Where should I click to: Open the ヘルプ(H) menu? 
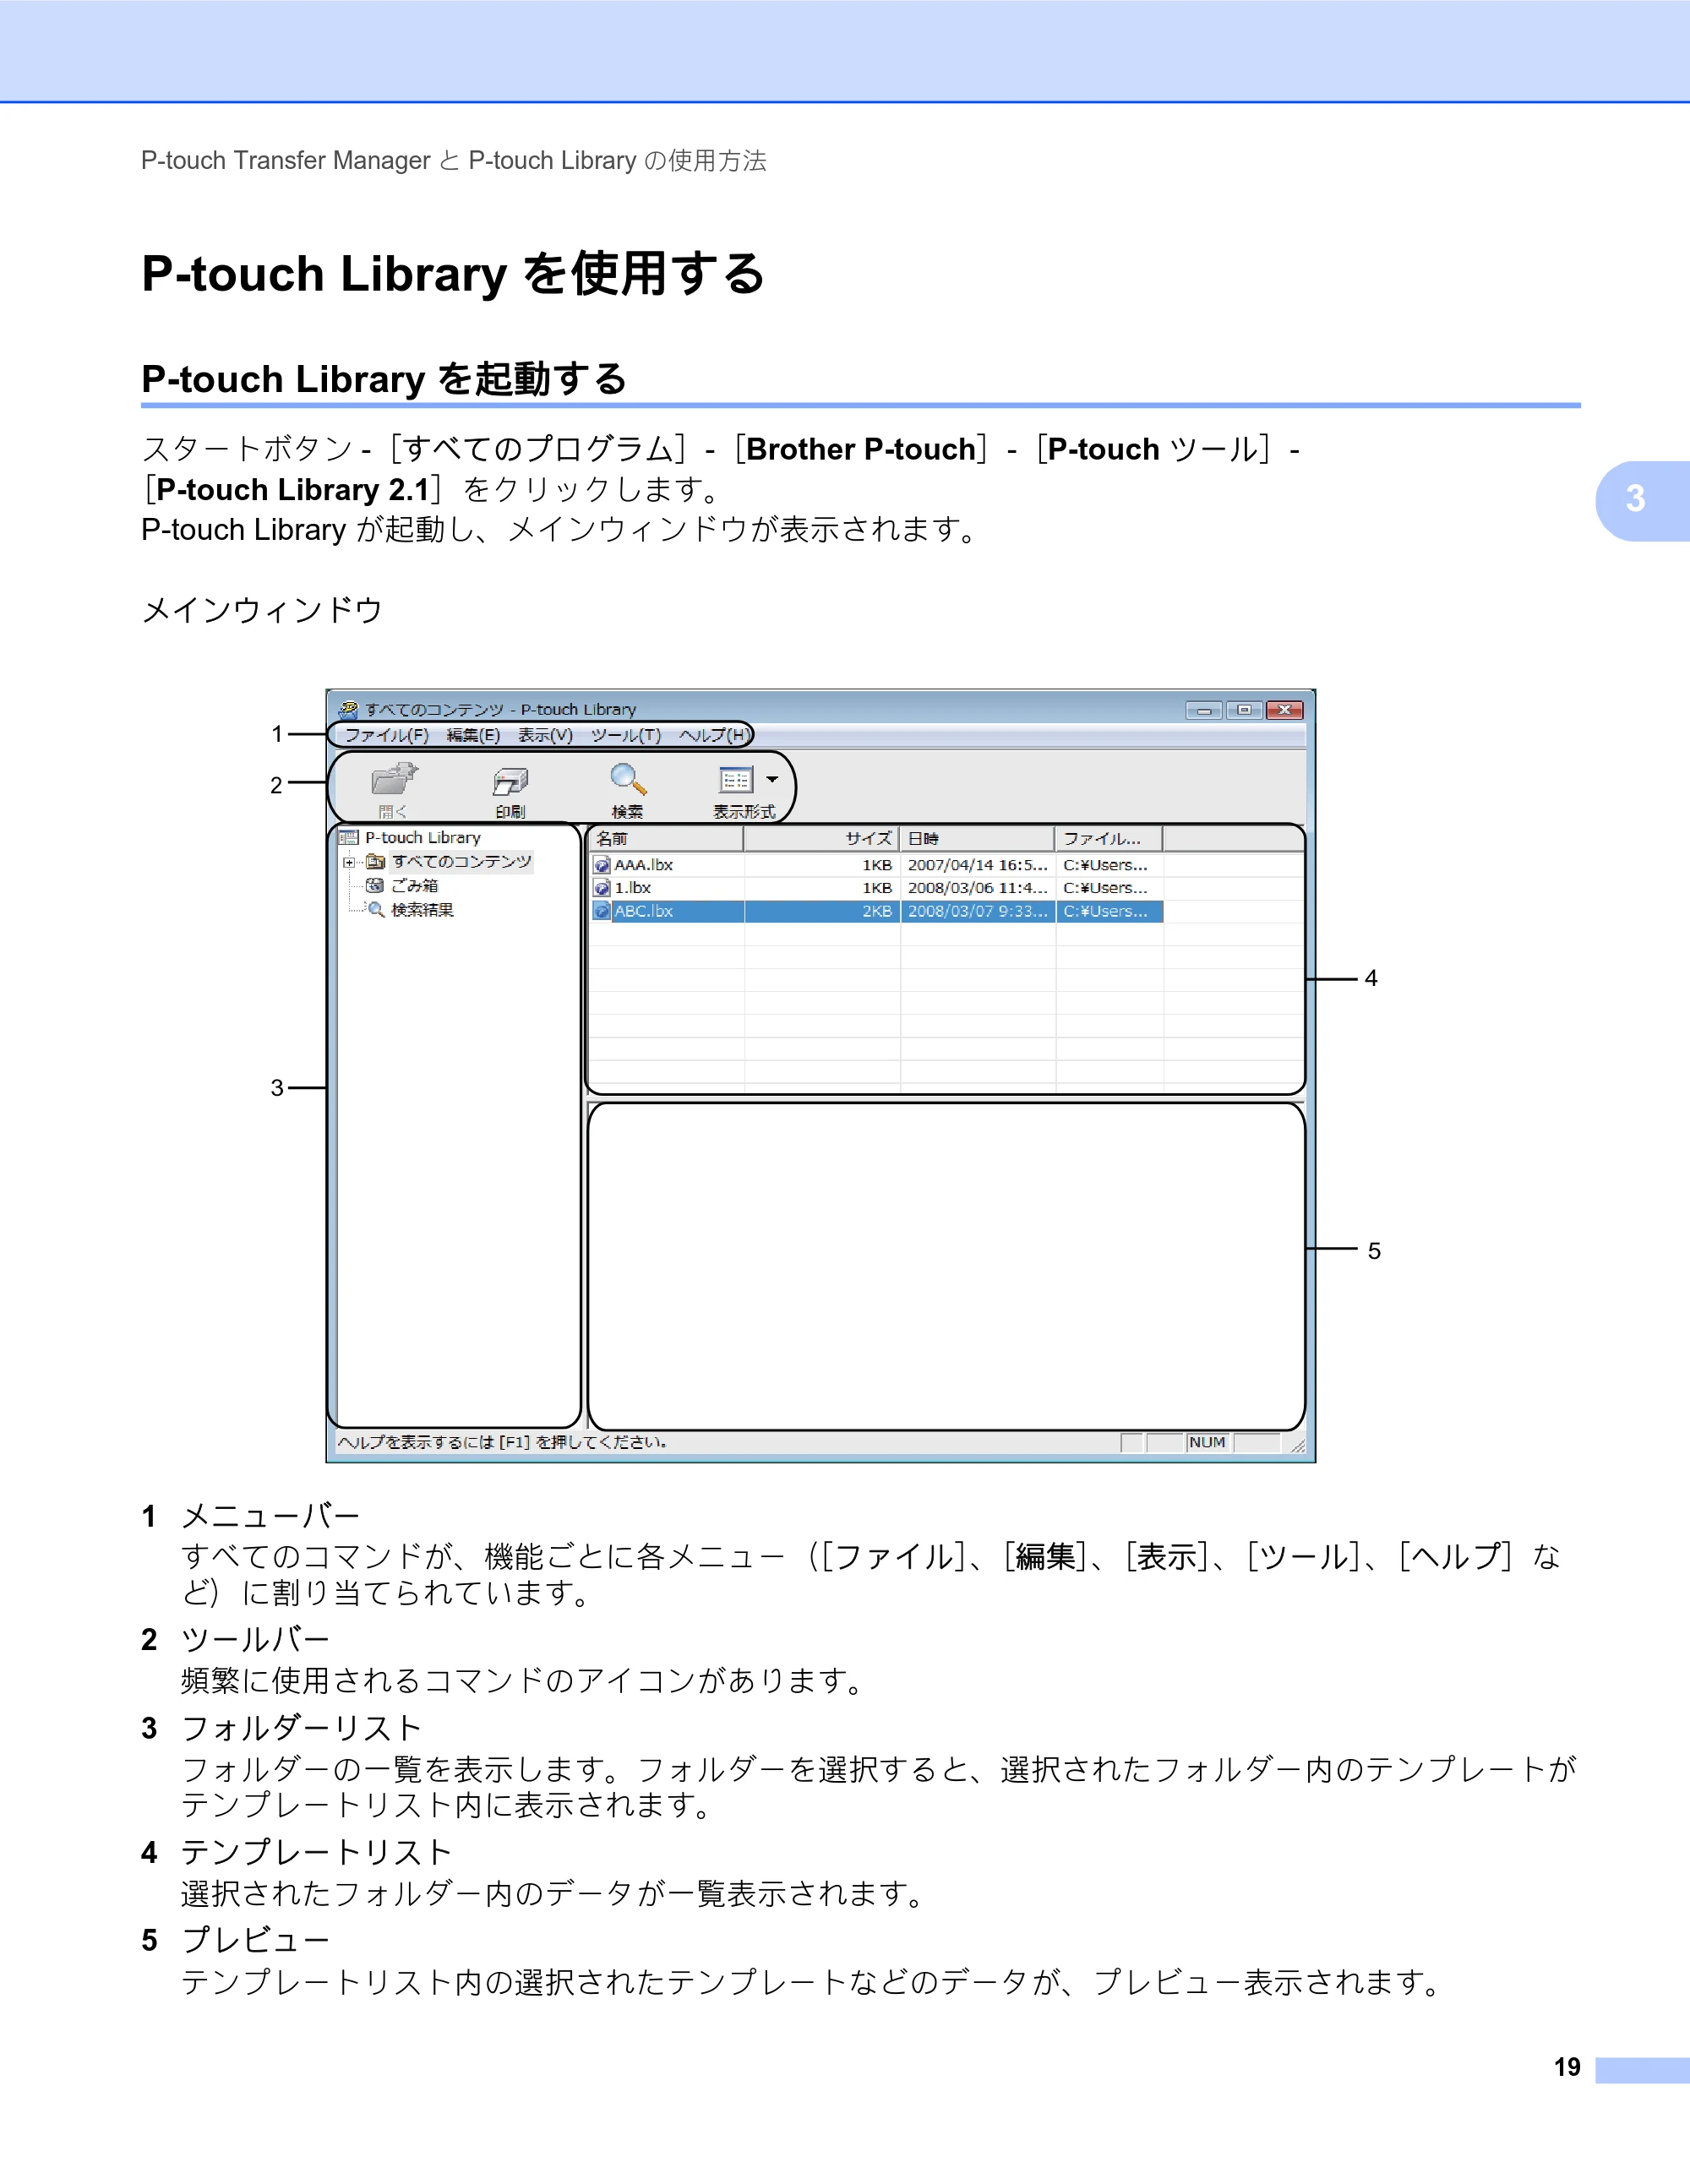point(714,735)
